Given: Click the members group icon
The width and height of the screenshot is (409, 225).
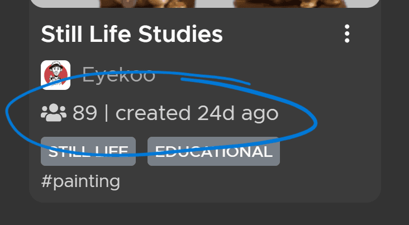Looking at the screenshot, I should coord(54,113).
